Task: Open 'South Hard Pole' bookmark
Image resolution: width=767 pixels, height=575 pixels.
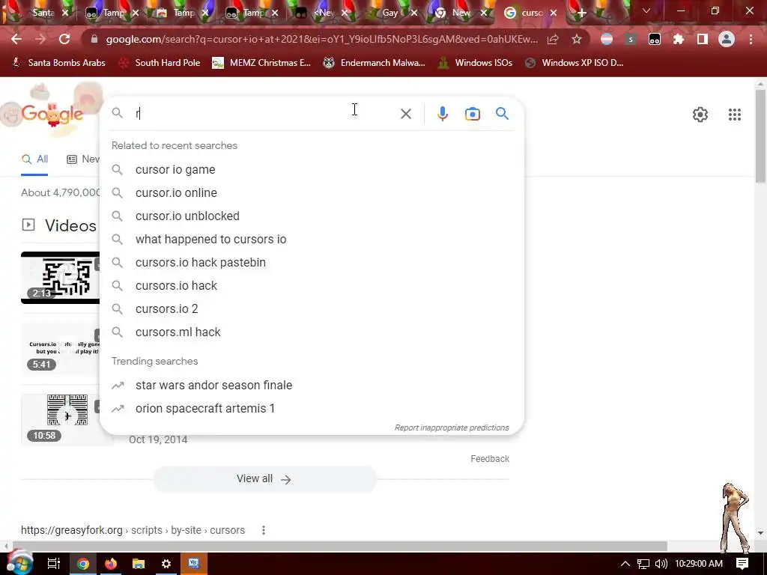Action: click(160, 63)
